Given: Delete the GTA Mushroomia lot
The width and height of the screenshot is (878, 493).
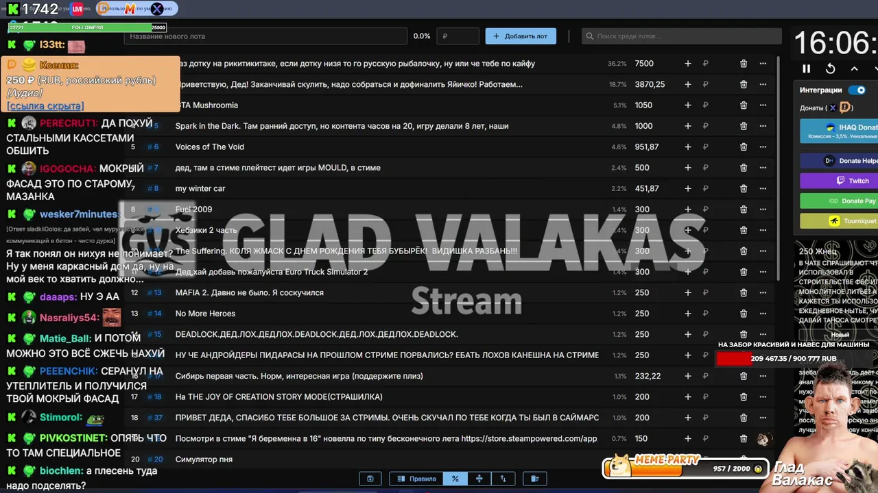Looking at the screenshot, I should [x=744, y=105].
